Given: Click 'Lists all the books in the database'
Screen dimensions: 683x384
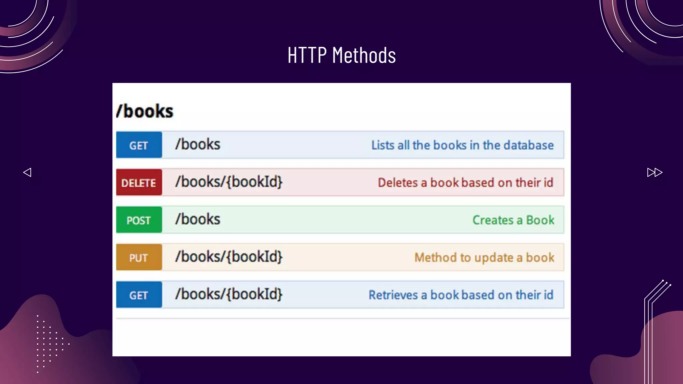Looking at the screenshot, I should tap(462, 145).
